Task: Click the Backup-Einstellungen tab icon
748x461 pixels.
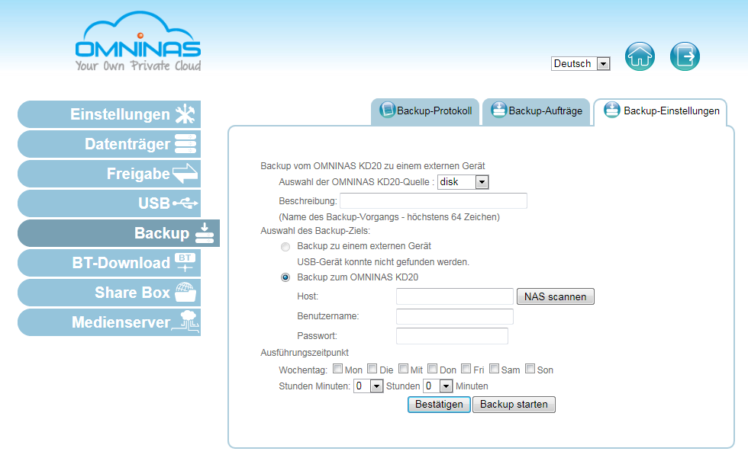Action: point(612,110)
